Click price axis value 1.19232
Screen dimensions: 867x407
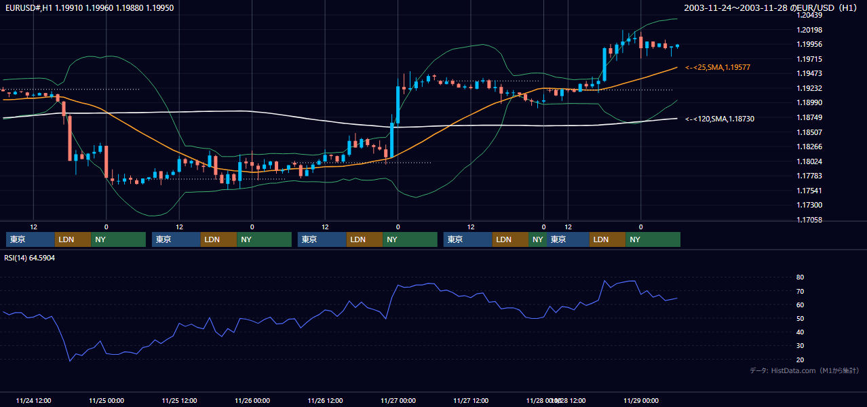809,88
